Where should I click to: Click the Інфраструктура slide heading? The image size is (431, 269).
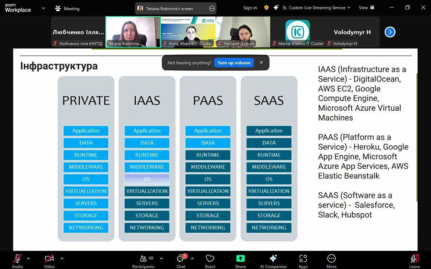click(x=59, y=66)
